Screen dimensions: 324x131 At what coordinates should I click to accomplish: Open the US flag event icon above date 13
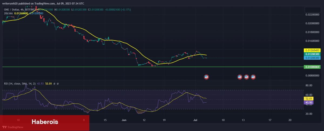click(x=247, y=77)
